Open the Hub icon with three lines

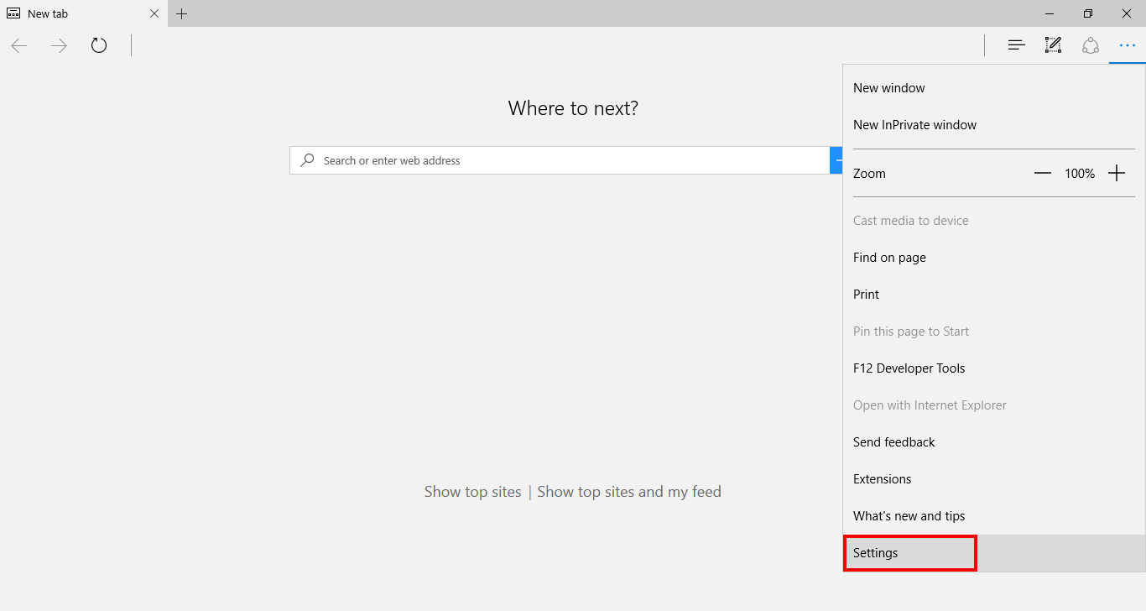(x=1017, y=45)
